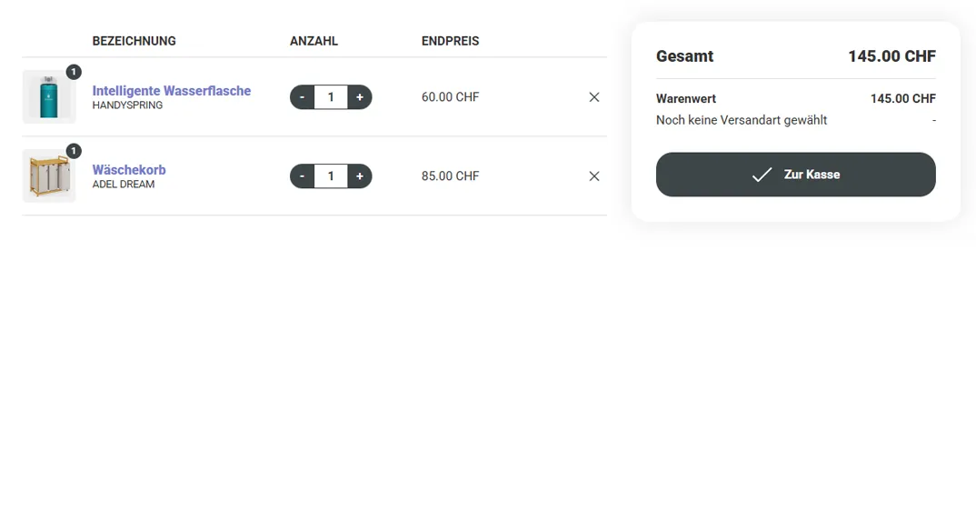Image resolution: width=976 pixels, height=521 pixels.
Task: Click the Bezeichnung column header
Action: 134,41
